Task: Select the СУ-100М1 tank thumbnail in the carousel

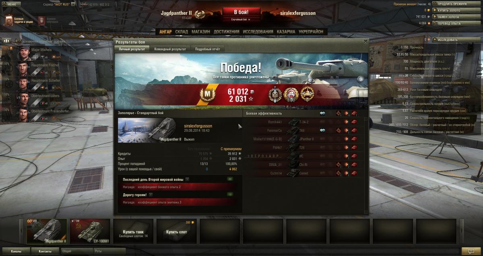Action: [90, 231]
